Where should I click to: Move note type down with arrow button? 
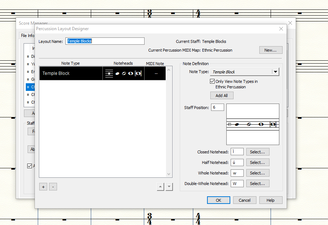[169, 187]
